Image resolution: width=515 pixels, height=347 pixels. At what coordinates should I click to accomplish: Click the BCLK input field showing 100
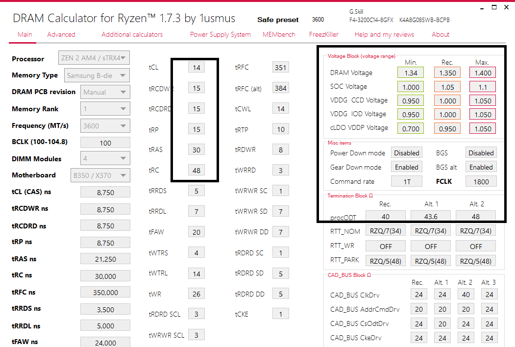[105, 143]
